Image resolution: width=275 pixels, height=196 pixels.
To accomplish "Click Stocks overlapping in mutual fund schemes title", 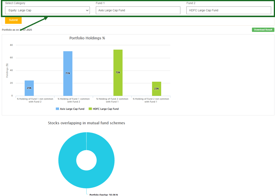I will 86,123.
